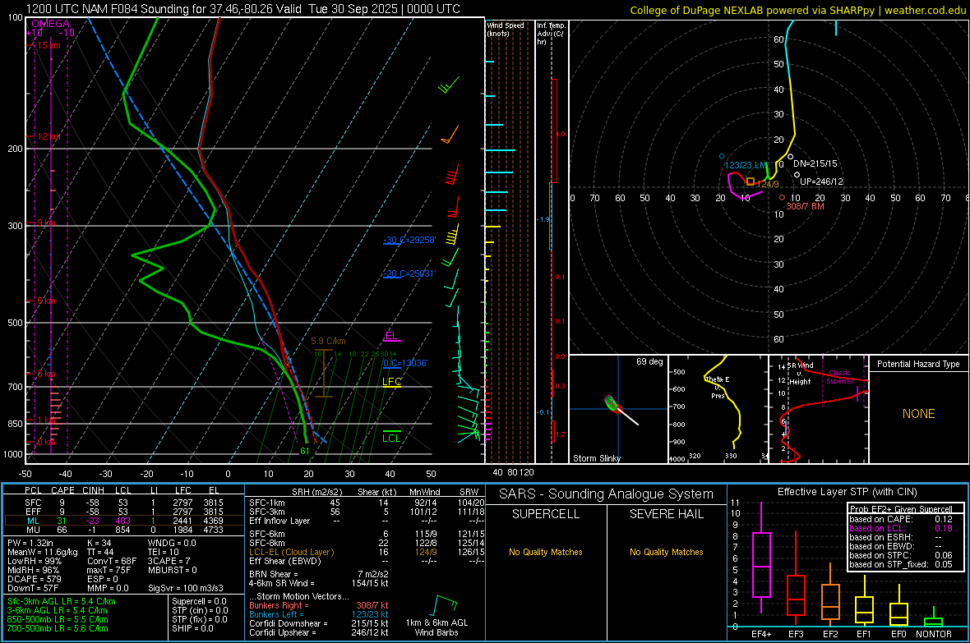Click the -30 C=29258' level label
This screenshot has height=643, width=970.
coord(409,239)
